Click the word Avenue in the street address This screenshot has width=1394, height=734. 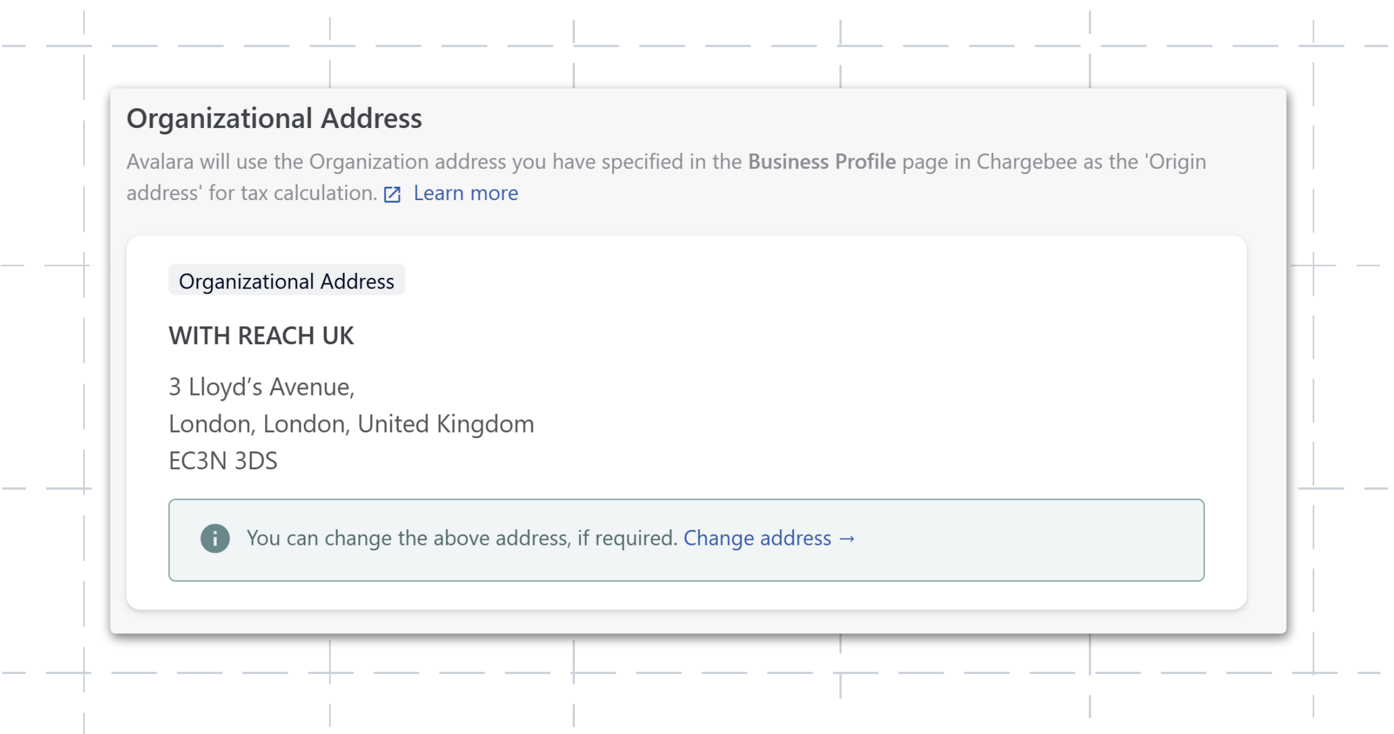point(312,387)
